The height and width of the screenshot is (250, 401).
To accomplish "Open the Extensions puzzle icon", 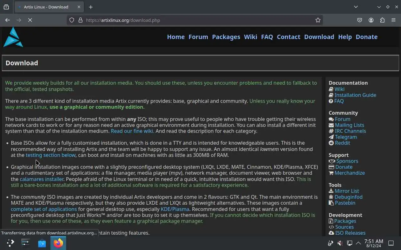I will [382, 20].
